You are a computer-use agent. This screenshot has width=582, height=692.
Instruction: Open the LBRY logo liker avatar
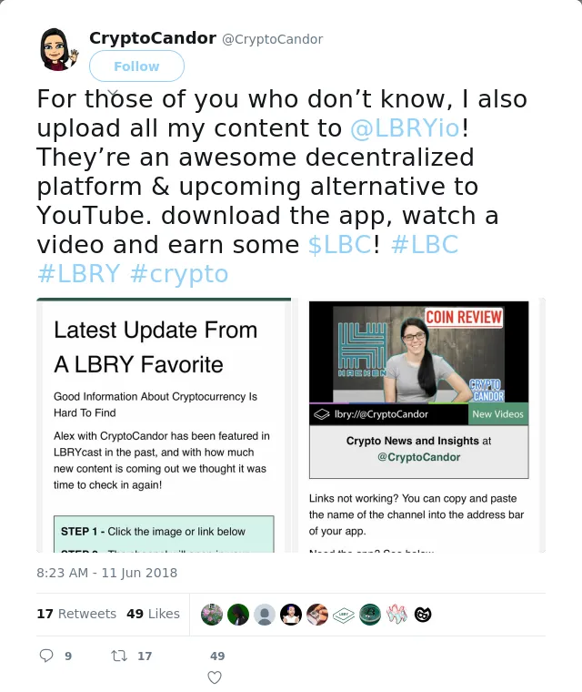click(x=344, y=615)
